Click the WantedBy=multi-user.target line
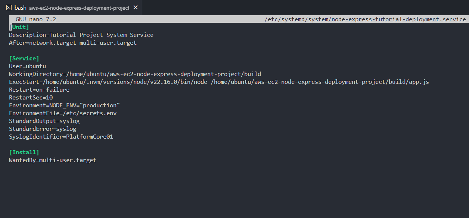469x218 pixels. point(53,160)
